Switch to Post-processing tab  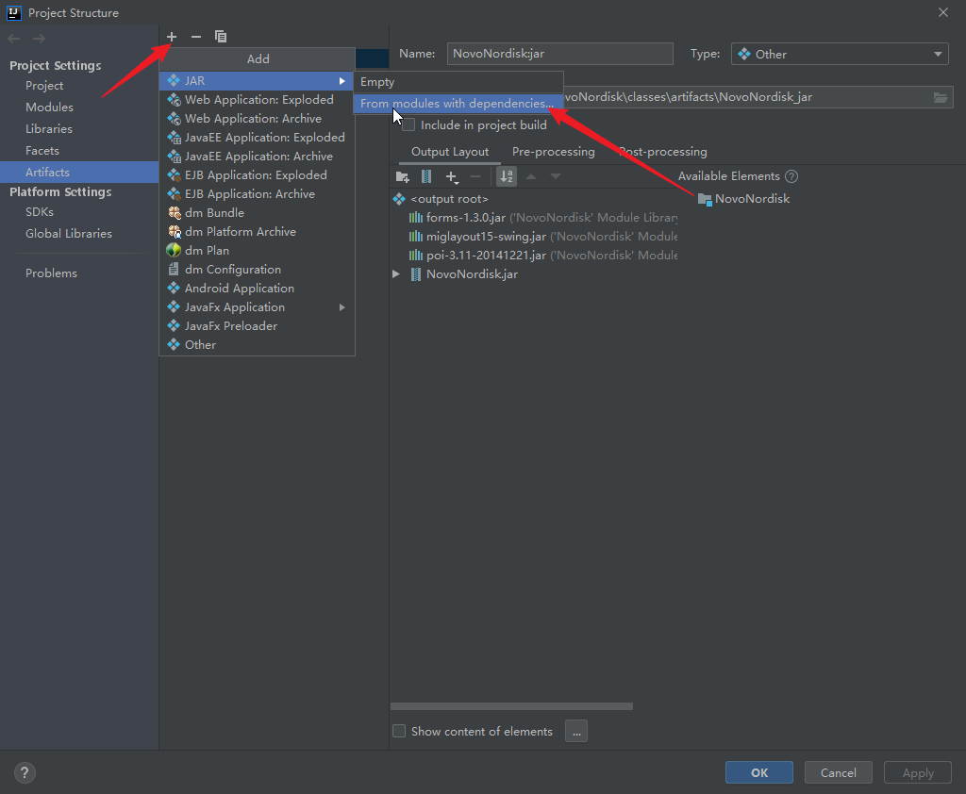point(663,152)
